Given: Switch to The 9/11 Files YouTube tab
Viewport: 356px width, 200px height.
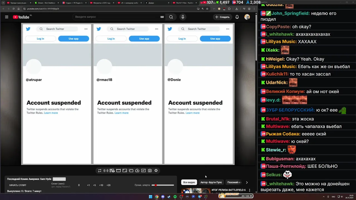Looking at the screenshot, I should [x=185, y=3].
